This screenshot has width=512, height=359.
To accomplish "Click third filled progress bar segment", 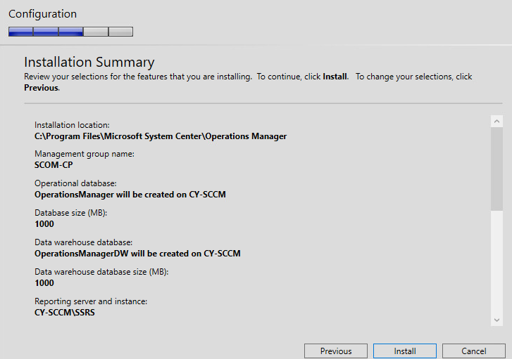I will [71, 32].
